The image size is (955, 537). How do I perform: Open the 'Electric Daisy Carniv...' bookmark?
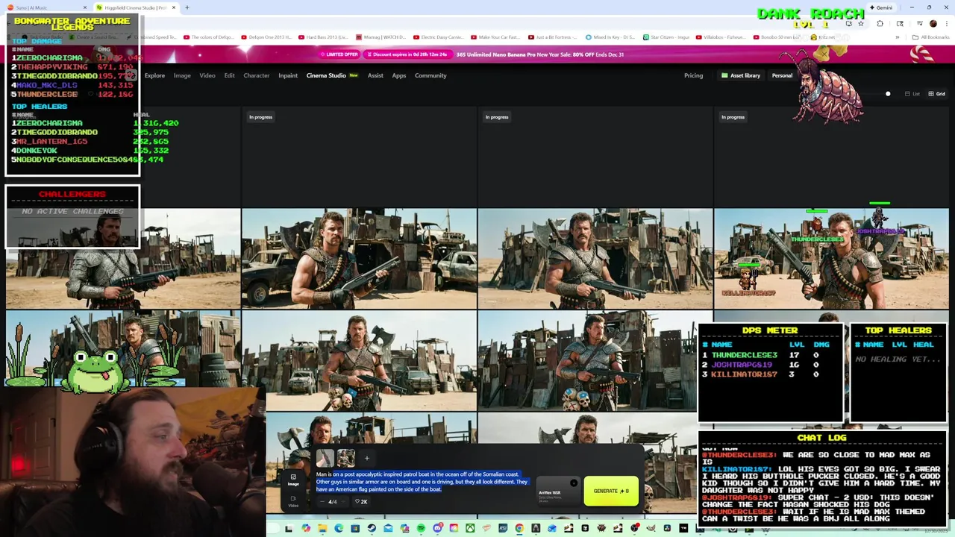(439, 37)
